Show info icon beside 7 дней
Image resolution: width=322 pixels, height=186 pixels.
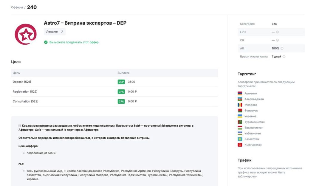[284, 57]
